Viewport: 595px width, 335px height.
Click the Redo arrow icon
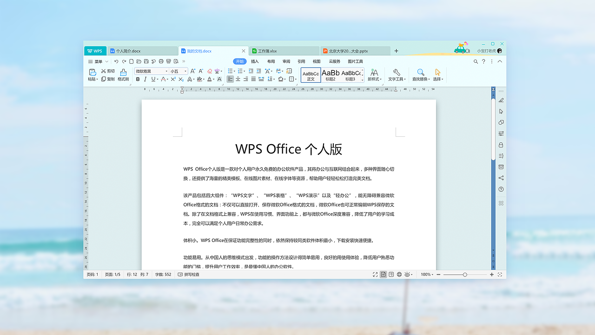pos(124,61)
